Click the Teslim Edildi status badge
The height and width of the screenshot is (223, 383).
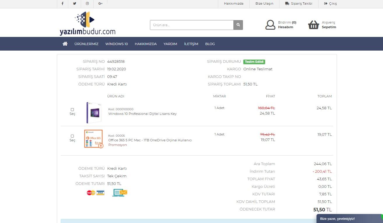pos(254,62)
